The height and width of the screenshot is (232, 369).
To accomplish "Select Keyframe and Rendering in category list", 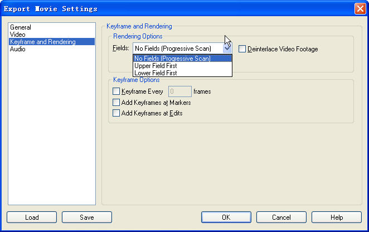I will tap(52, 42).
